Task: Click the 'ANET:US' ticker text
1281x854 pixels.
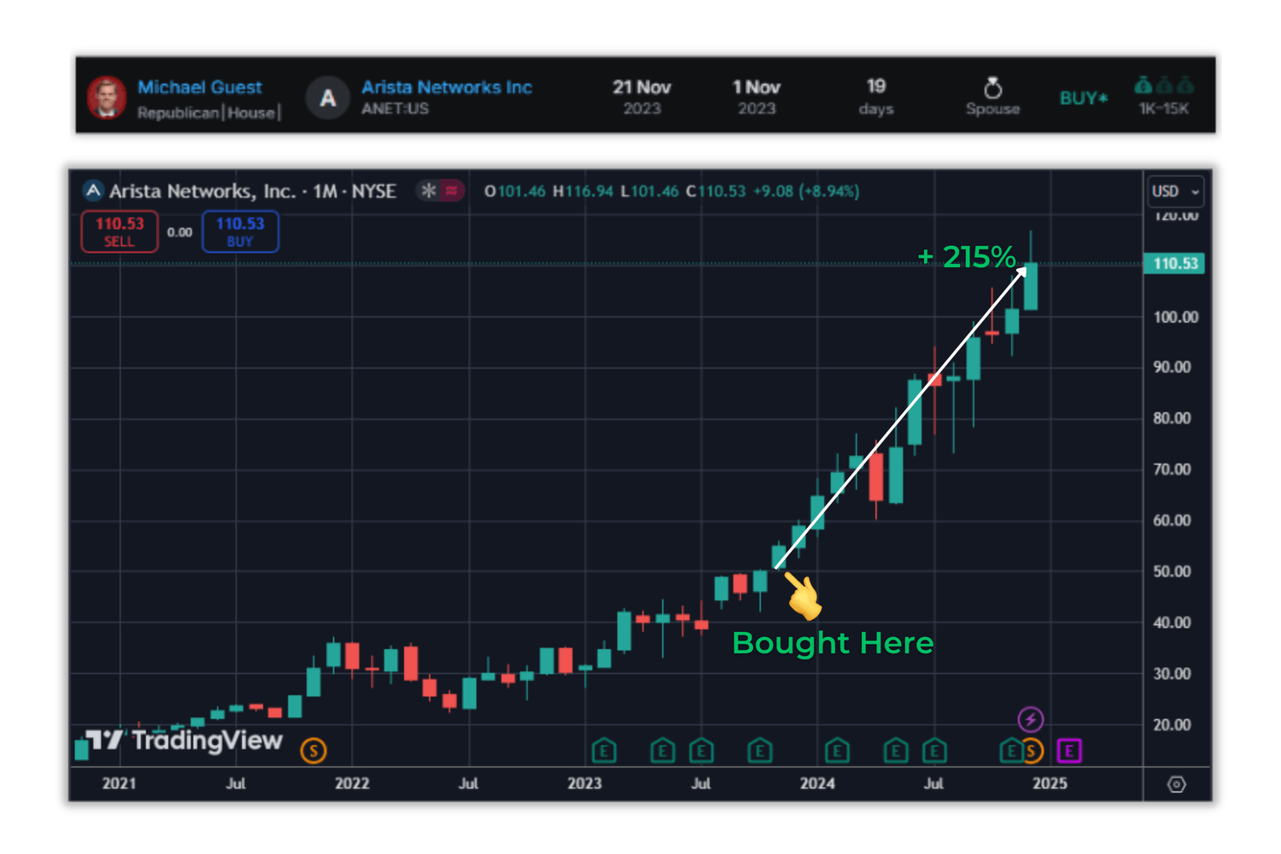Action: click(395, 108)
